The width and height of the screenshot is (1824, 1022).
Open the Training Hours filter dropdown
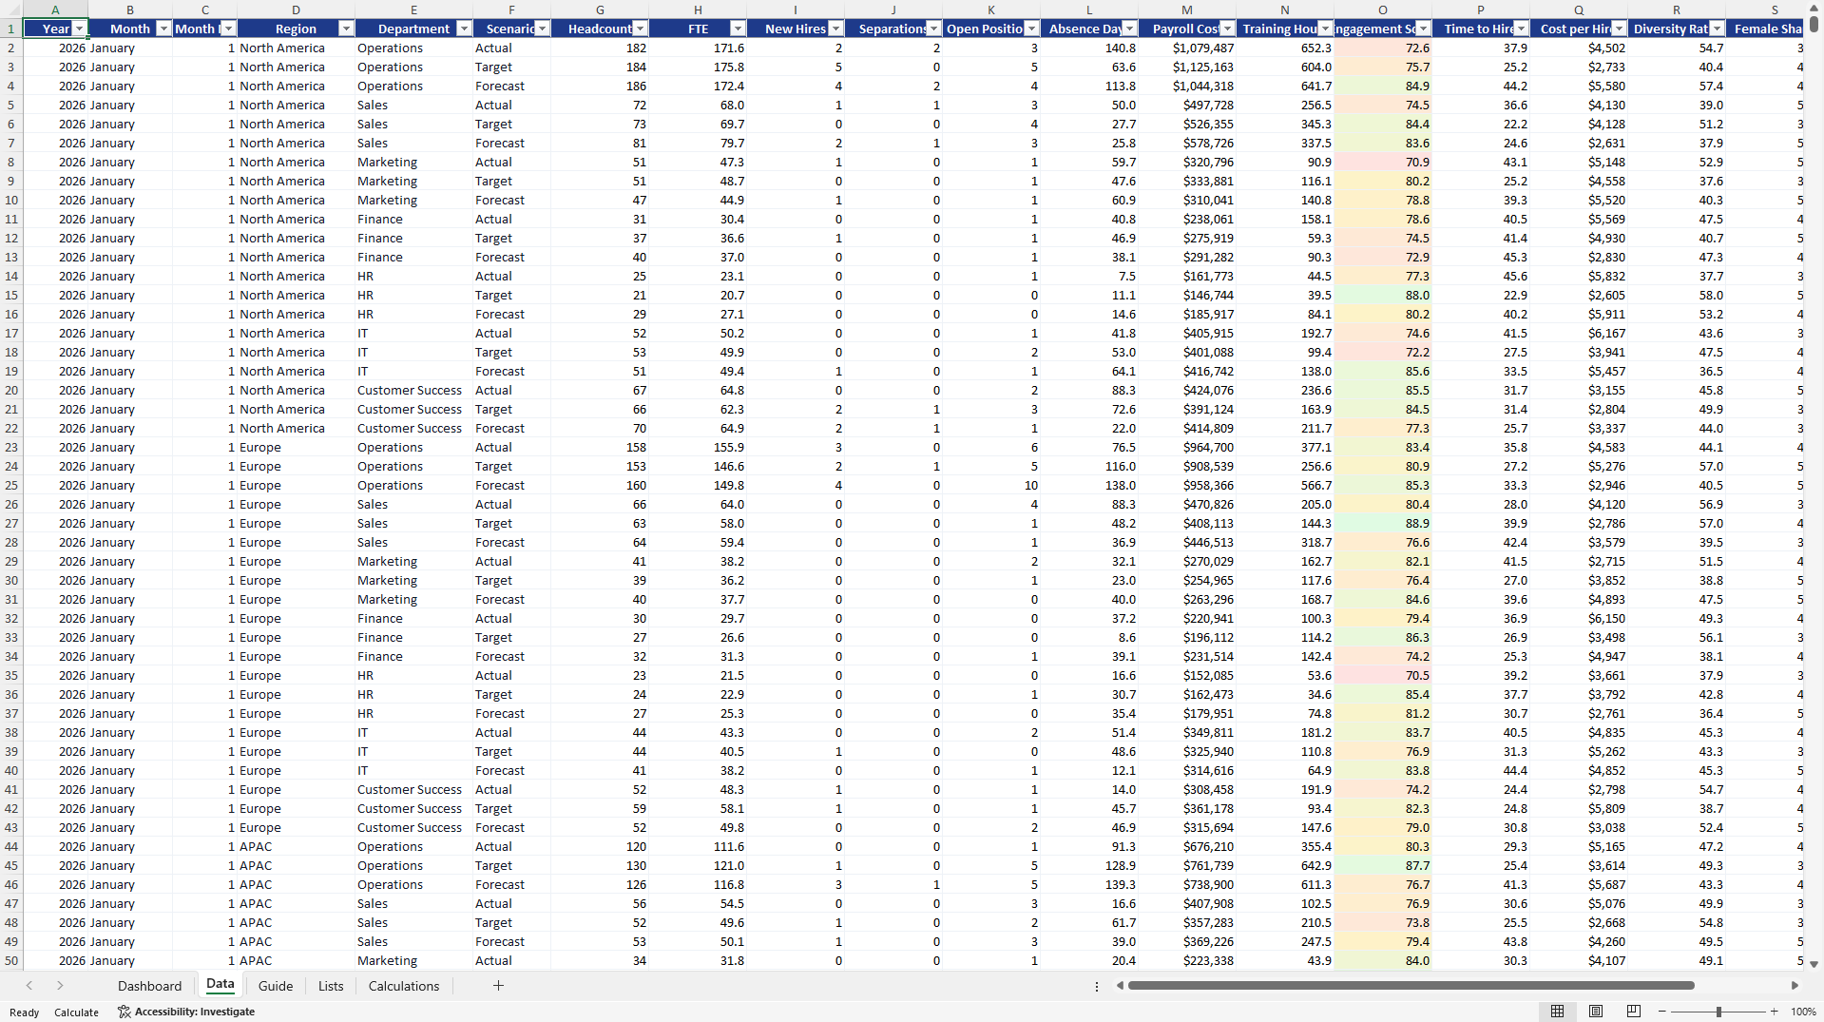1325,29
